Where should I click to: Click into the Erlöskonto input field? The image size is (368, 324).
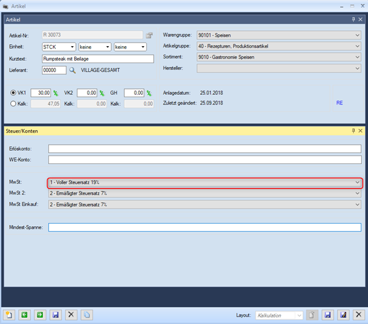tap(204, 148)
